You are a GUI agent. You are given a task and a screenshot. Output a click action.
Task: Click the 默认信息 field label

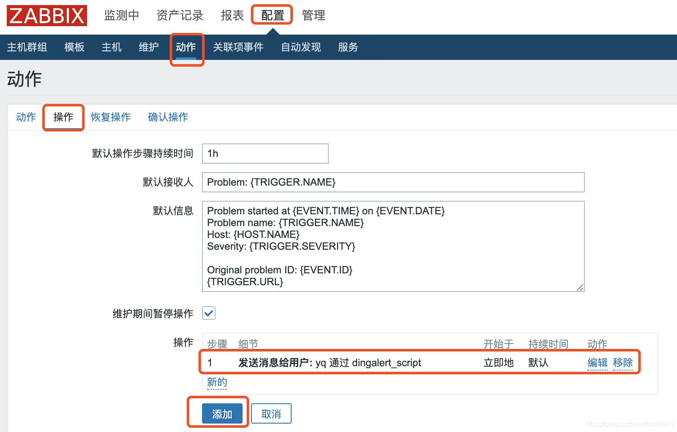click(173, 211)
